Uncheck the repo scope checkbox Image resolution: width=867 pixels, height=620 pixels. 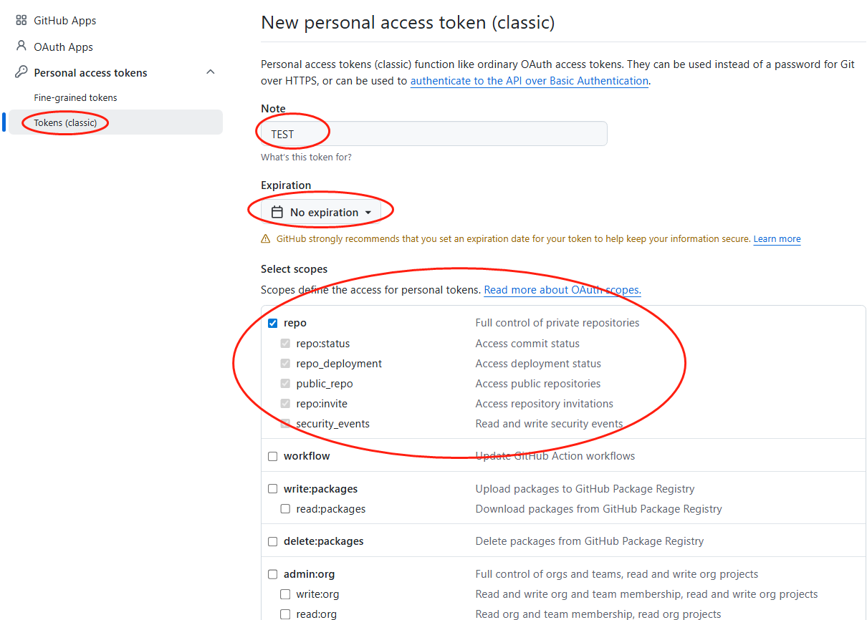[x=273, y=323]
